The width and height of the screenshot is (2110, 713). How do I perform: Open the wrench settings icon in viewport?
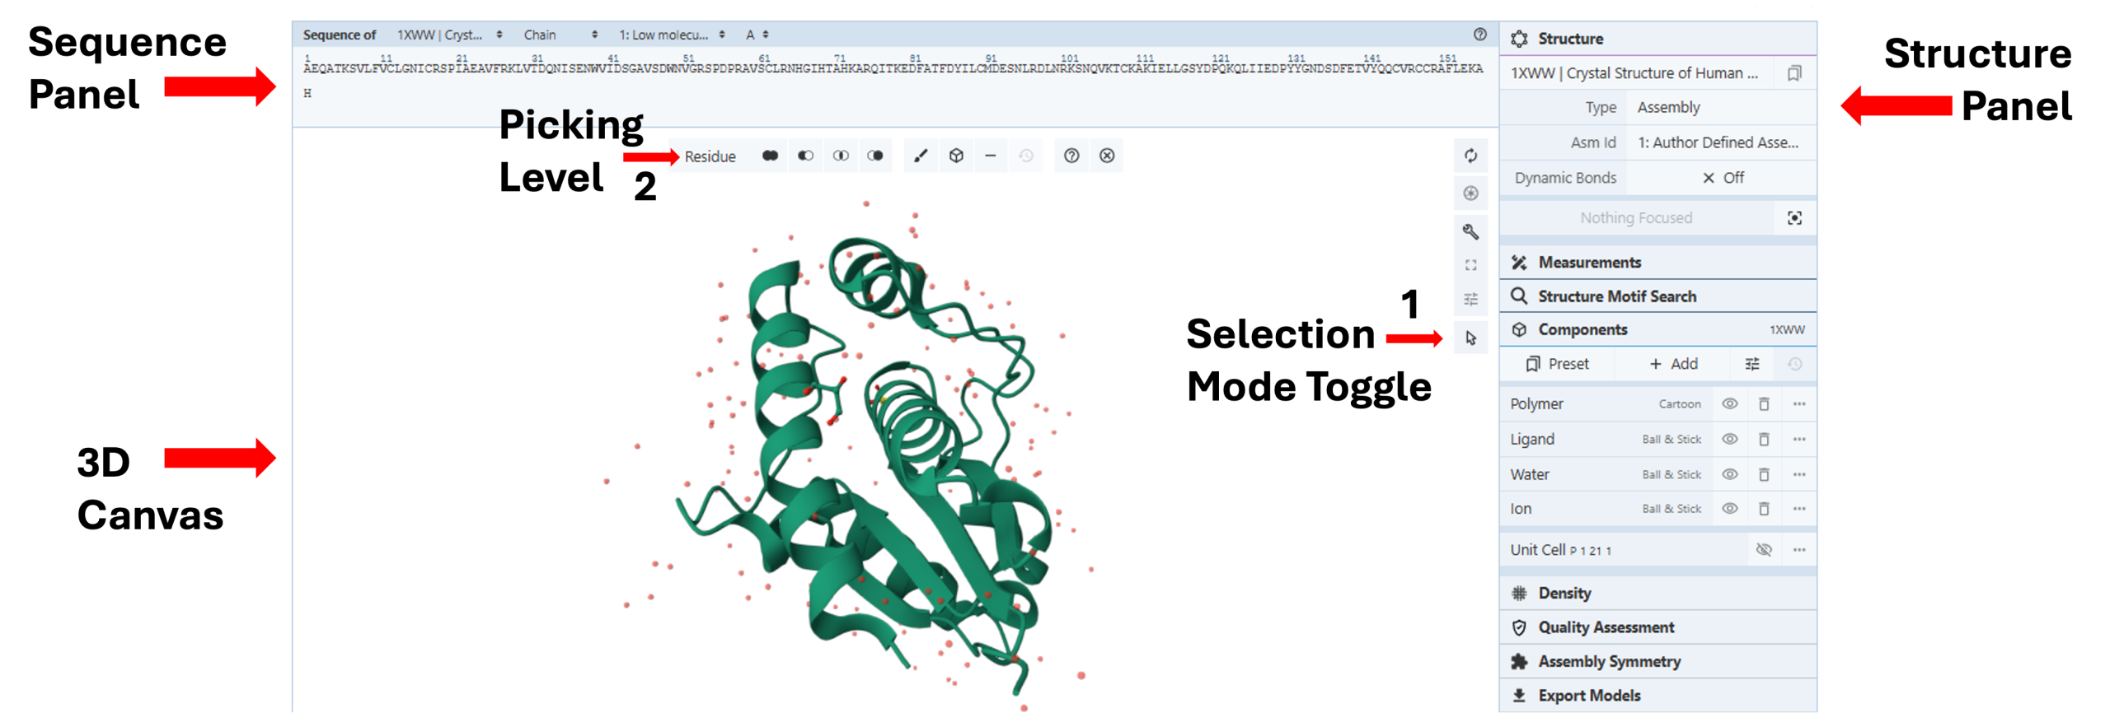pos(1470,231)
